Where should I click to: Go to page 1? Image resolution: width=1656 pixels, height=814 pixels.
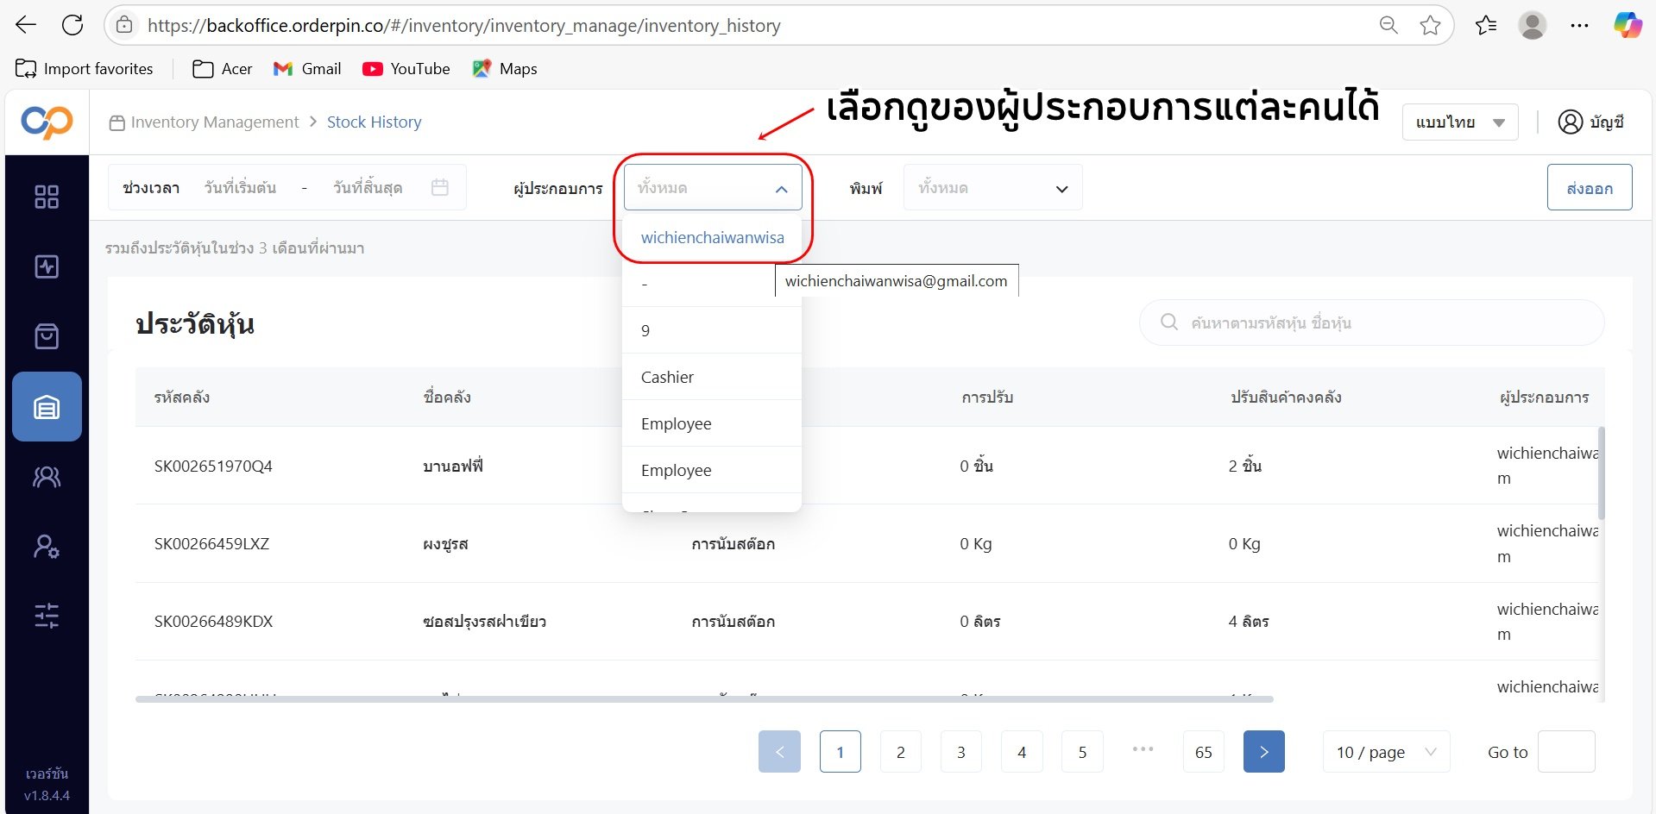click(841, 752)
